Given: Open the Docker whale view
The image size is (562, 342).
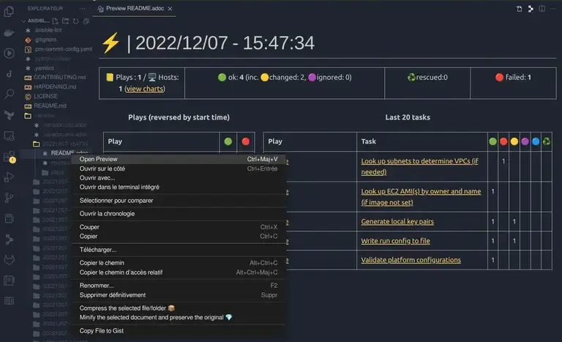Looking at the screenshot, I should pyautogui.click(x=9, y=34).
